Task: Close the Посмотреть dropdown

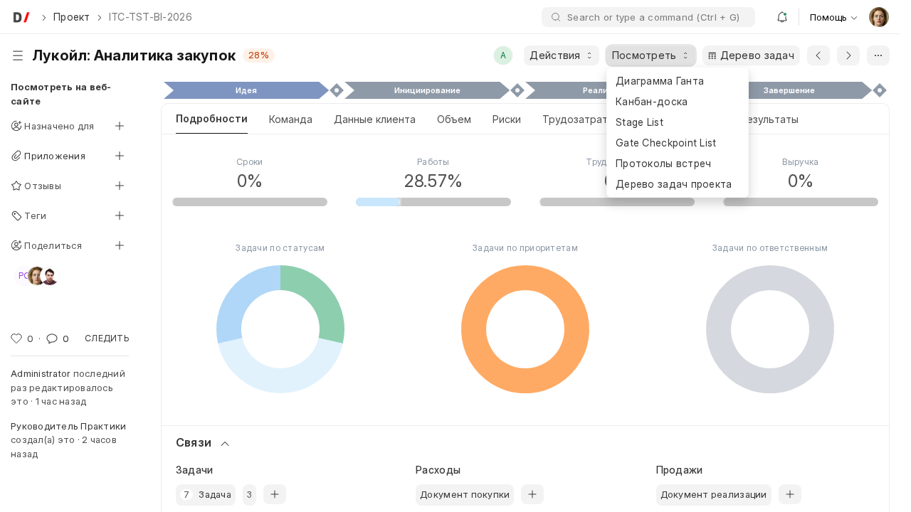Action: coord(651,55)
